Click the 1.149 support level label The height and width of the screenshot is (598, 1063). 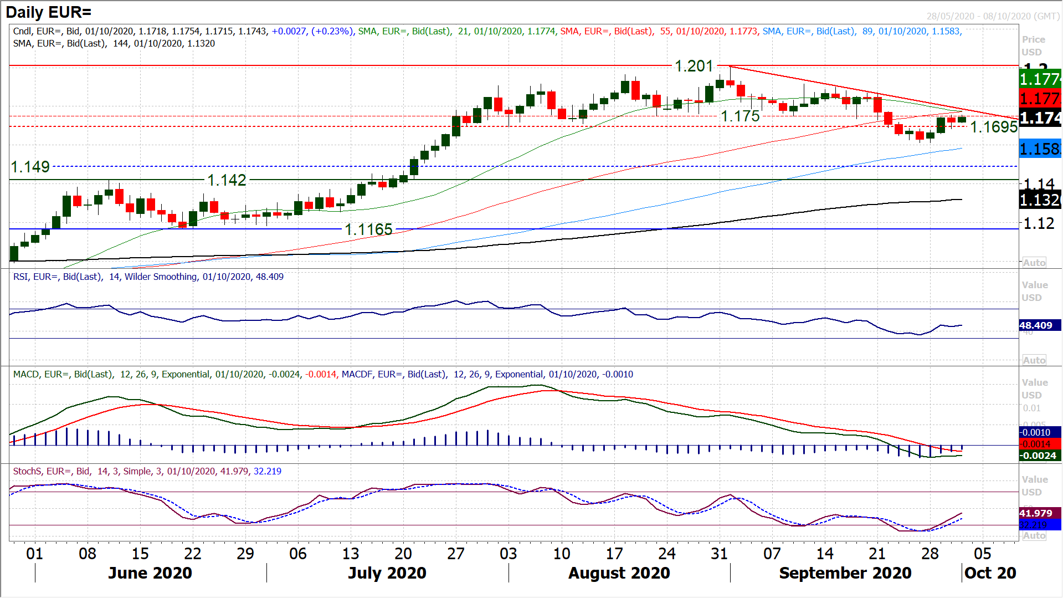point(30,167)
